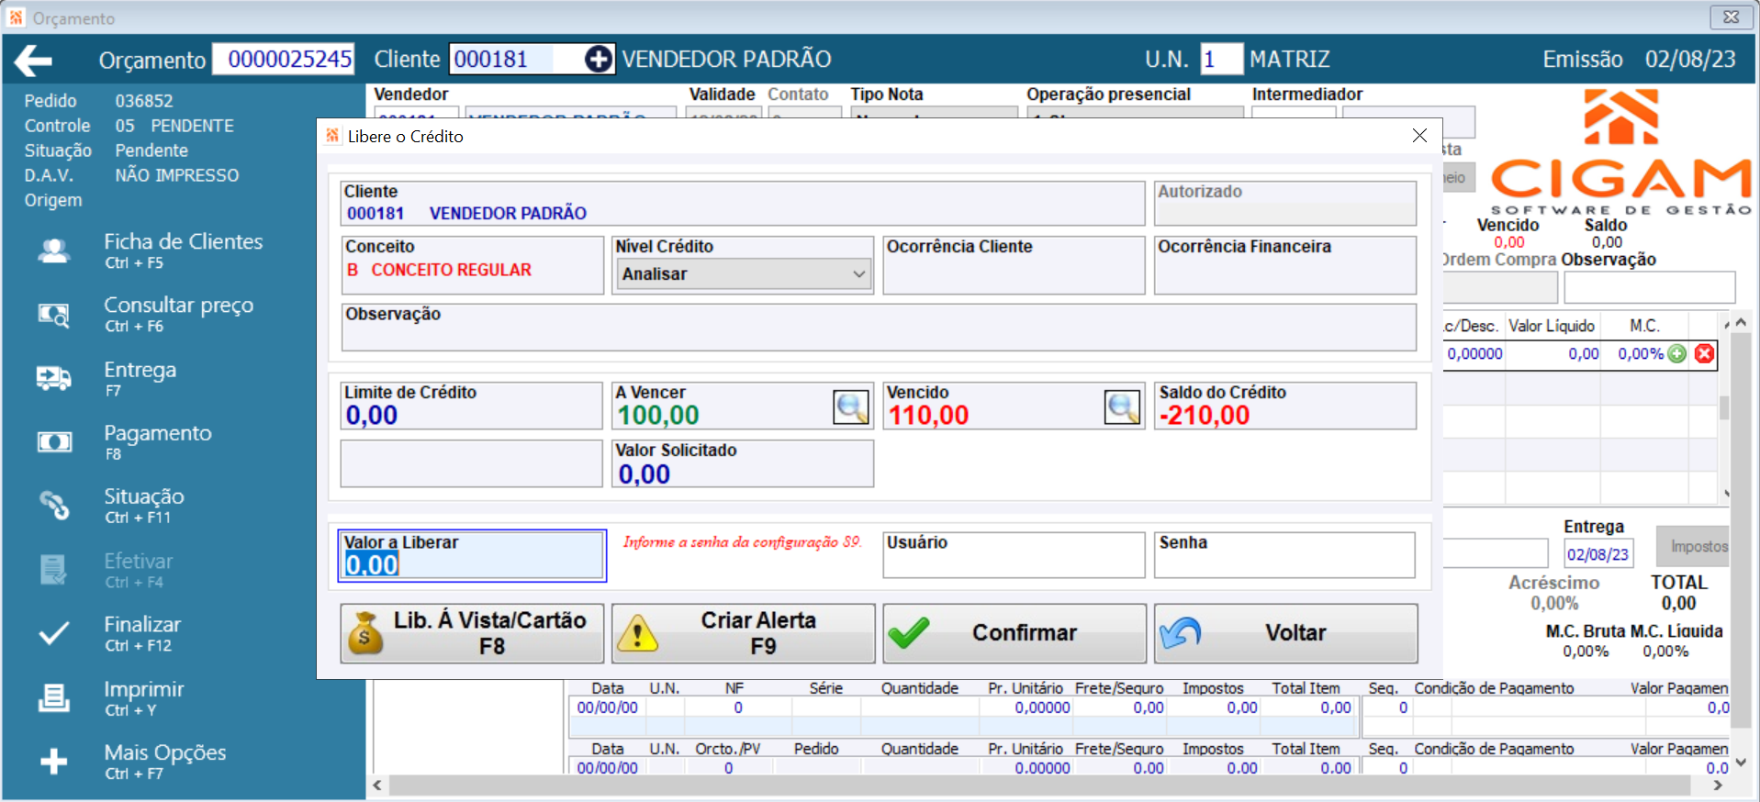Click the green add icon in item row

point(1676,354)
